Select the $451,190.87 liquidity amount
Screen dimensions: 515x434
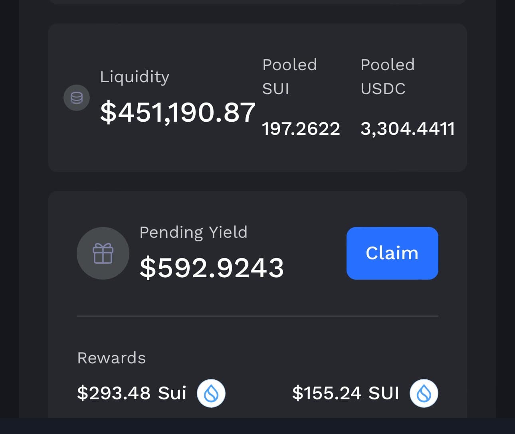(x=178, y=112)
